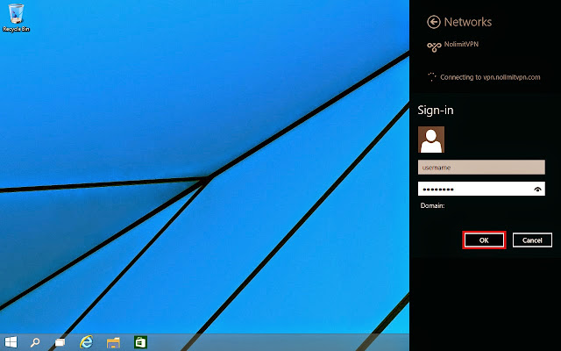Open the Store app on the taskbar

coord(140,342)
